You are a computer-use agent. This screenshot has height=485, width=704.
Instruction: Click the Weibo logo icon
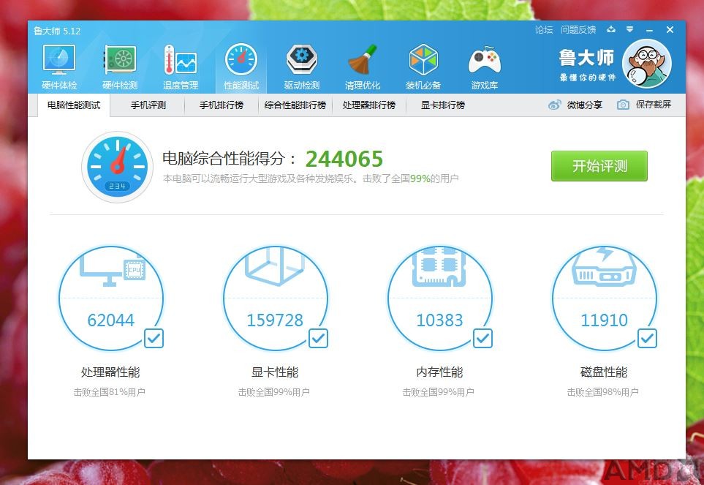554,105
